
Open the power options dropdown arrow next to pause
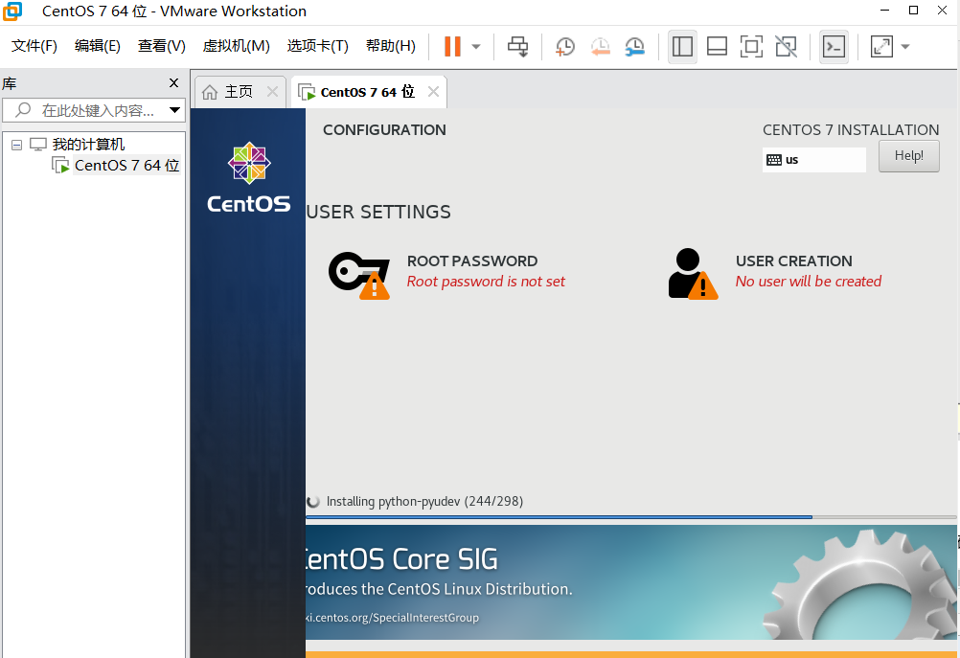click(x=476, y=47)
